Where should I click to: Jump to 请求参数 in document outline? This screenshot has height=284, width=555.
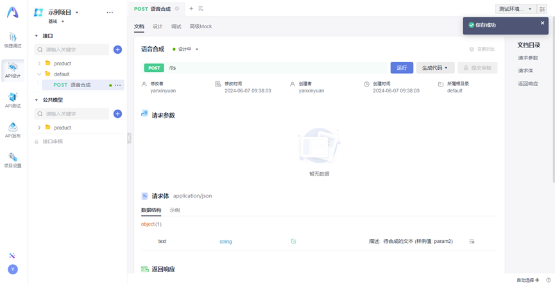(x=528, y=58)
